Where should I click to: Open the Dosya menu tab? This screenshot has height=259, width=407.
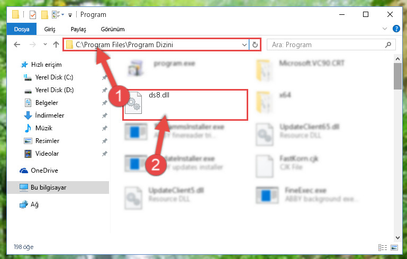tap(22, 29)
